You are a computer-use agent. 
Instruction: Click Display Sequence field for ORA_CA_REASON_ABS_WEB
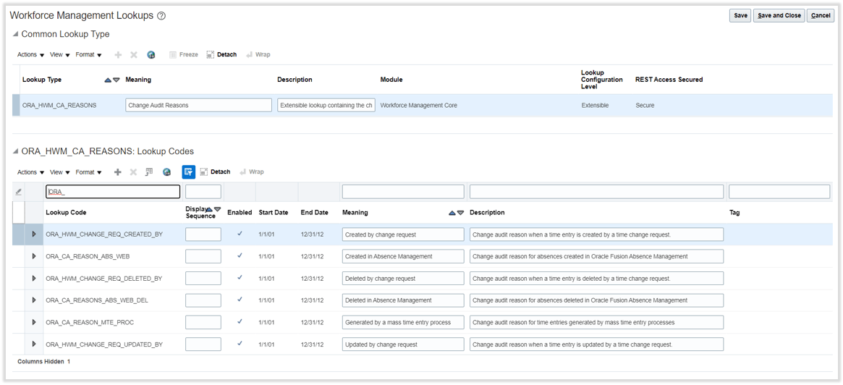(x=203, y=256)
